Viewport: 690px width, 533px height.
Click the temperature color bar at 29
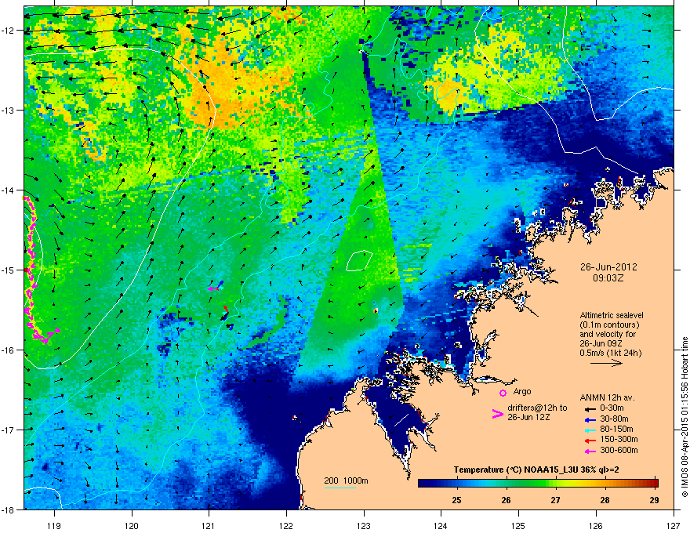coord(655,484)
